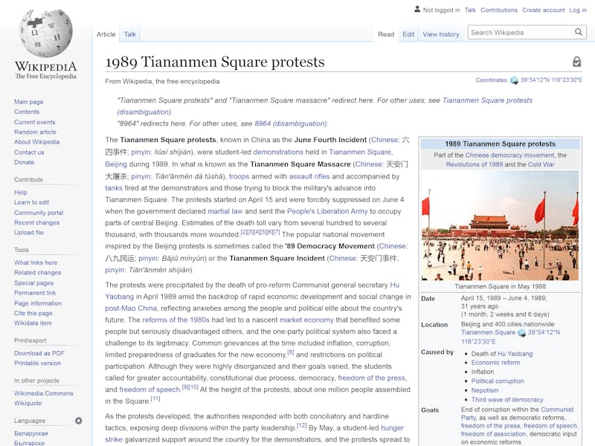Click the Donate link
Viewport: 595px width, 446px height.
(25, 162)
